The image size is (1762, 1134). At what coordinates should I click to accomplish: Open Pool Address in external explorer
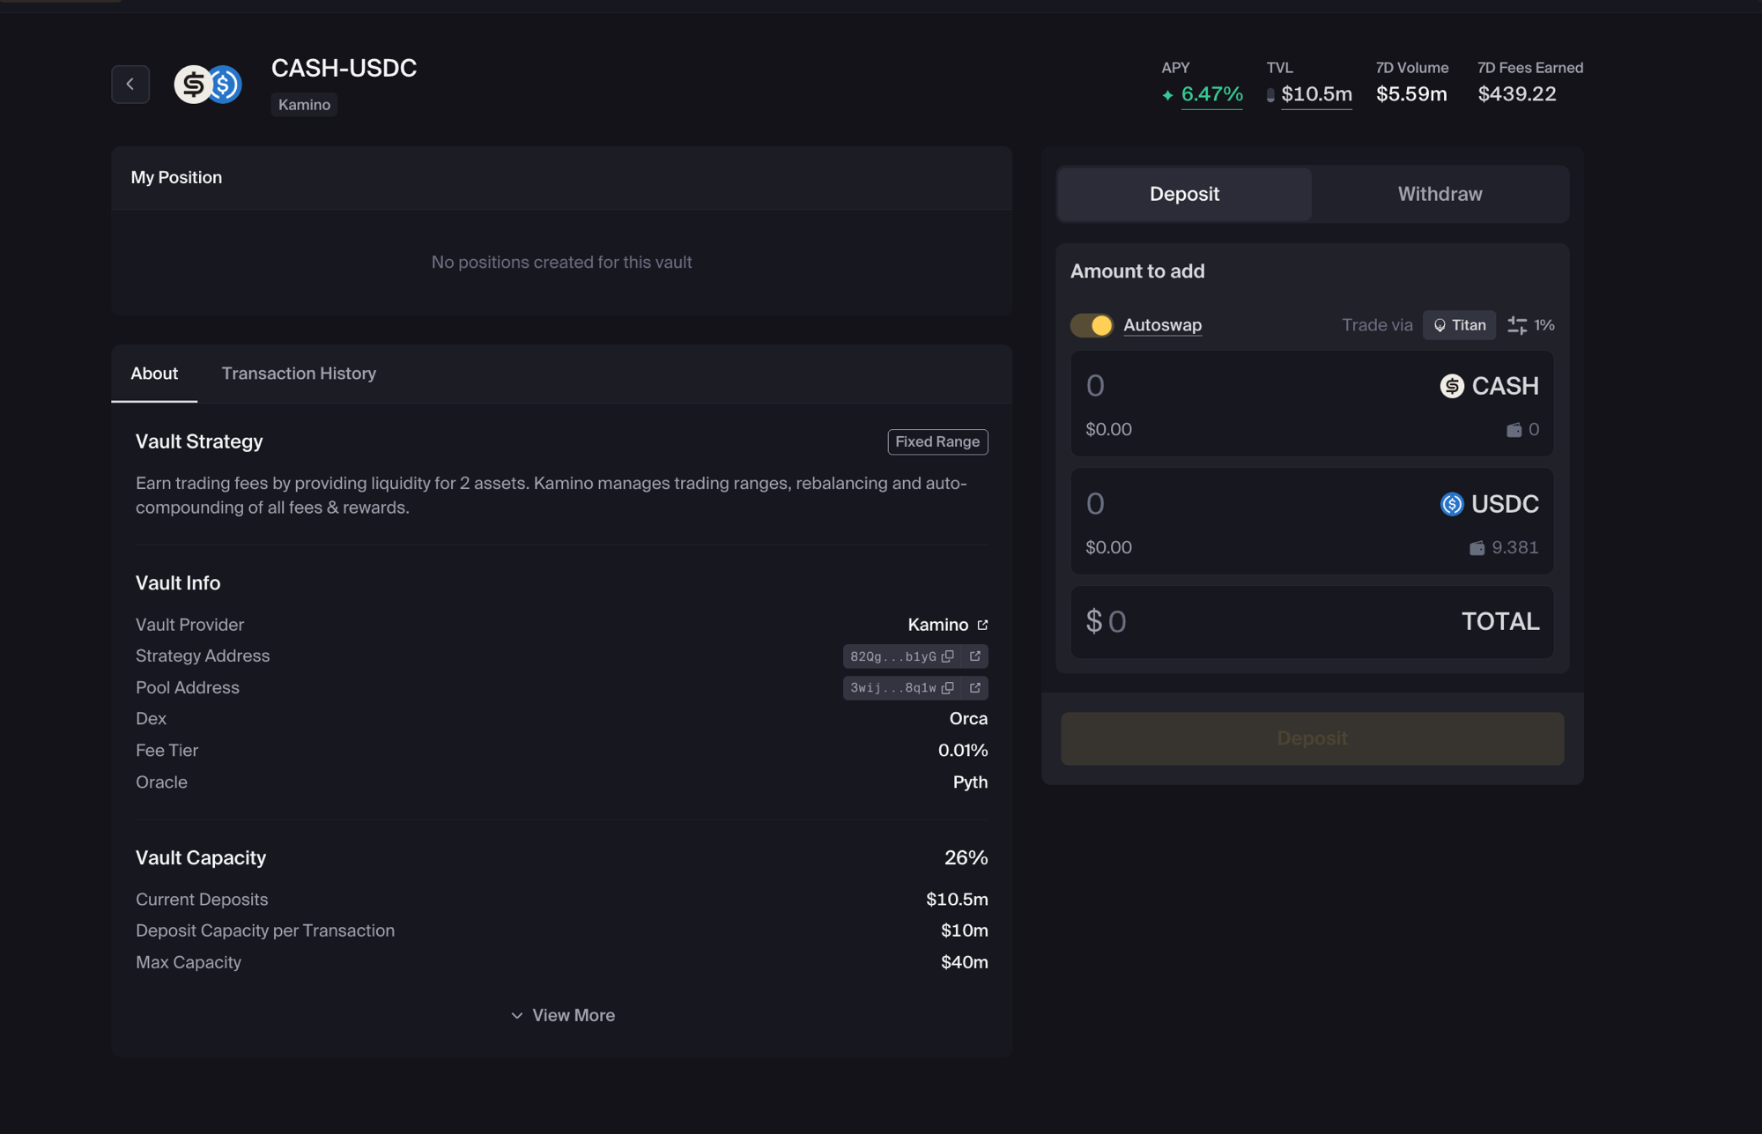coord(975,688)
